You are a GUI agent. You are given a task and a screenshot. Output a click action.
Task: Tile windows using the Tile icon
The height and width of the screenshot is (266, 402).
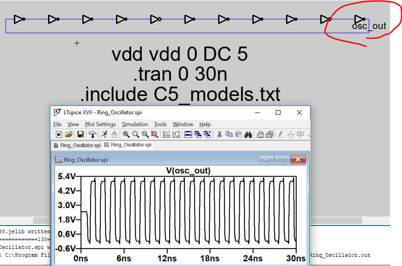point(188,135)
